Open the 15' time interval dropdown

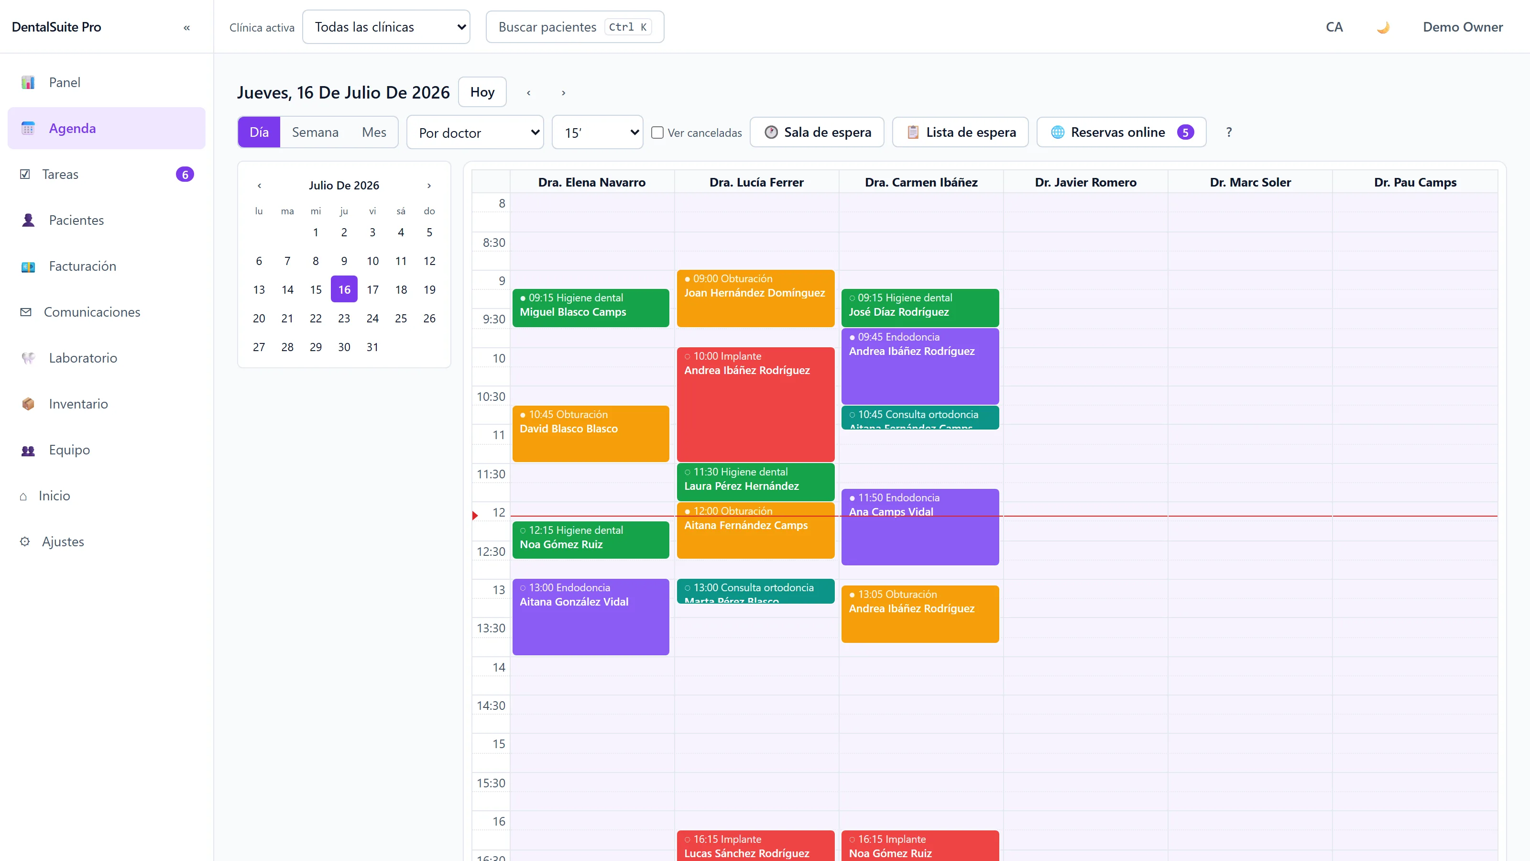pyautogui.click(x=598, y=132)
